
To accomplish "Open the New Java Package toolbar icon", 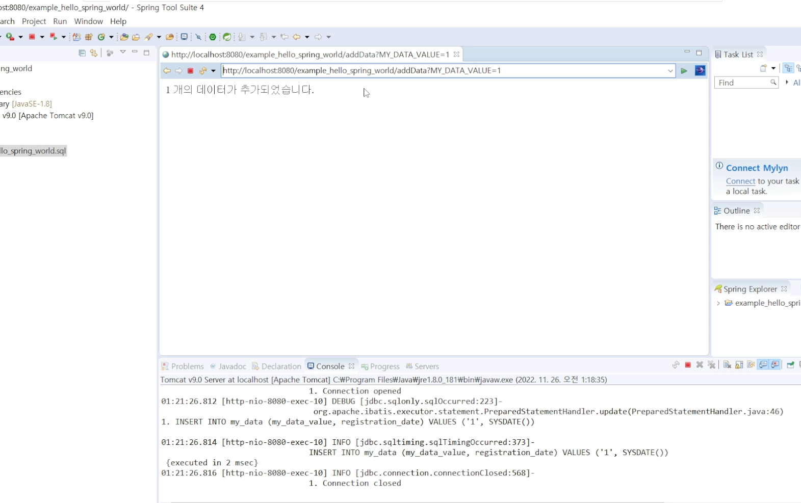I will (x=89, y=37).
